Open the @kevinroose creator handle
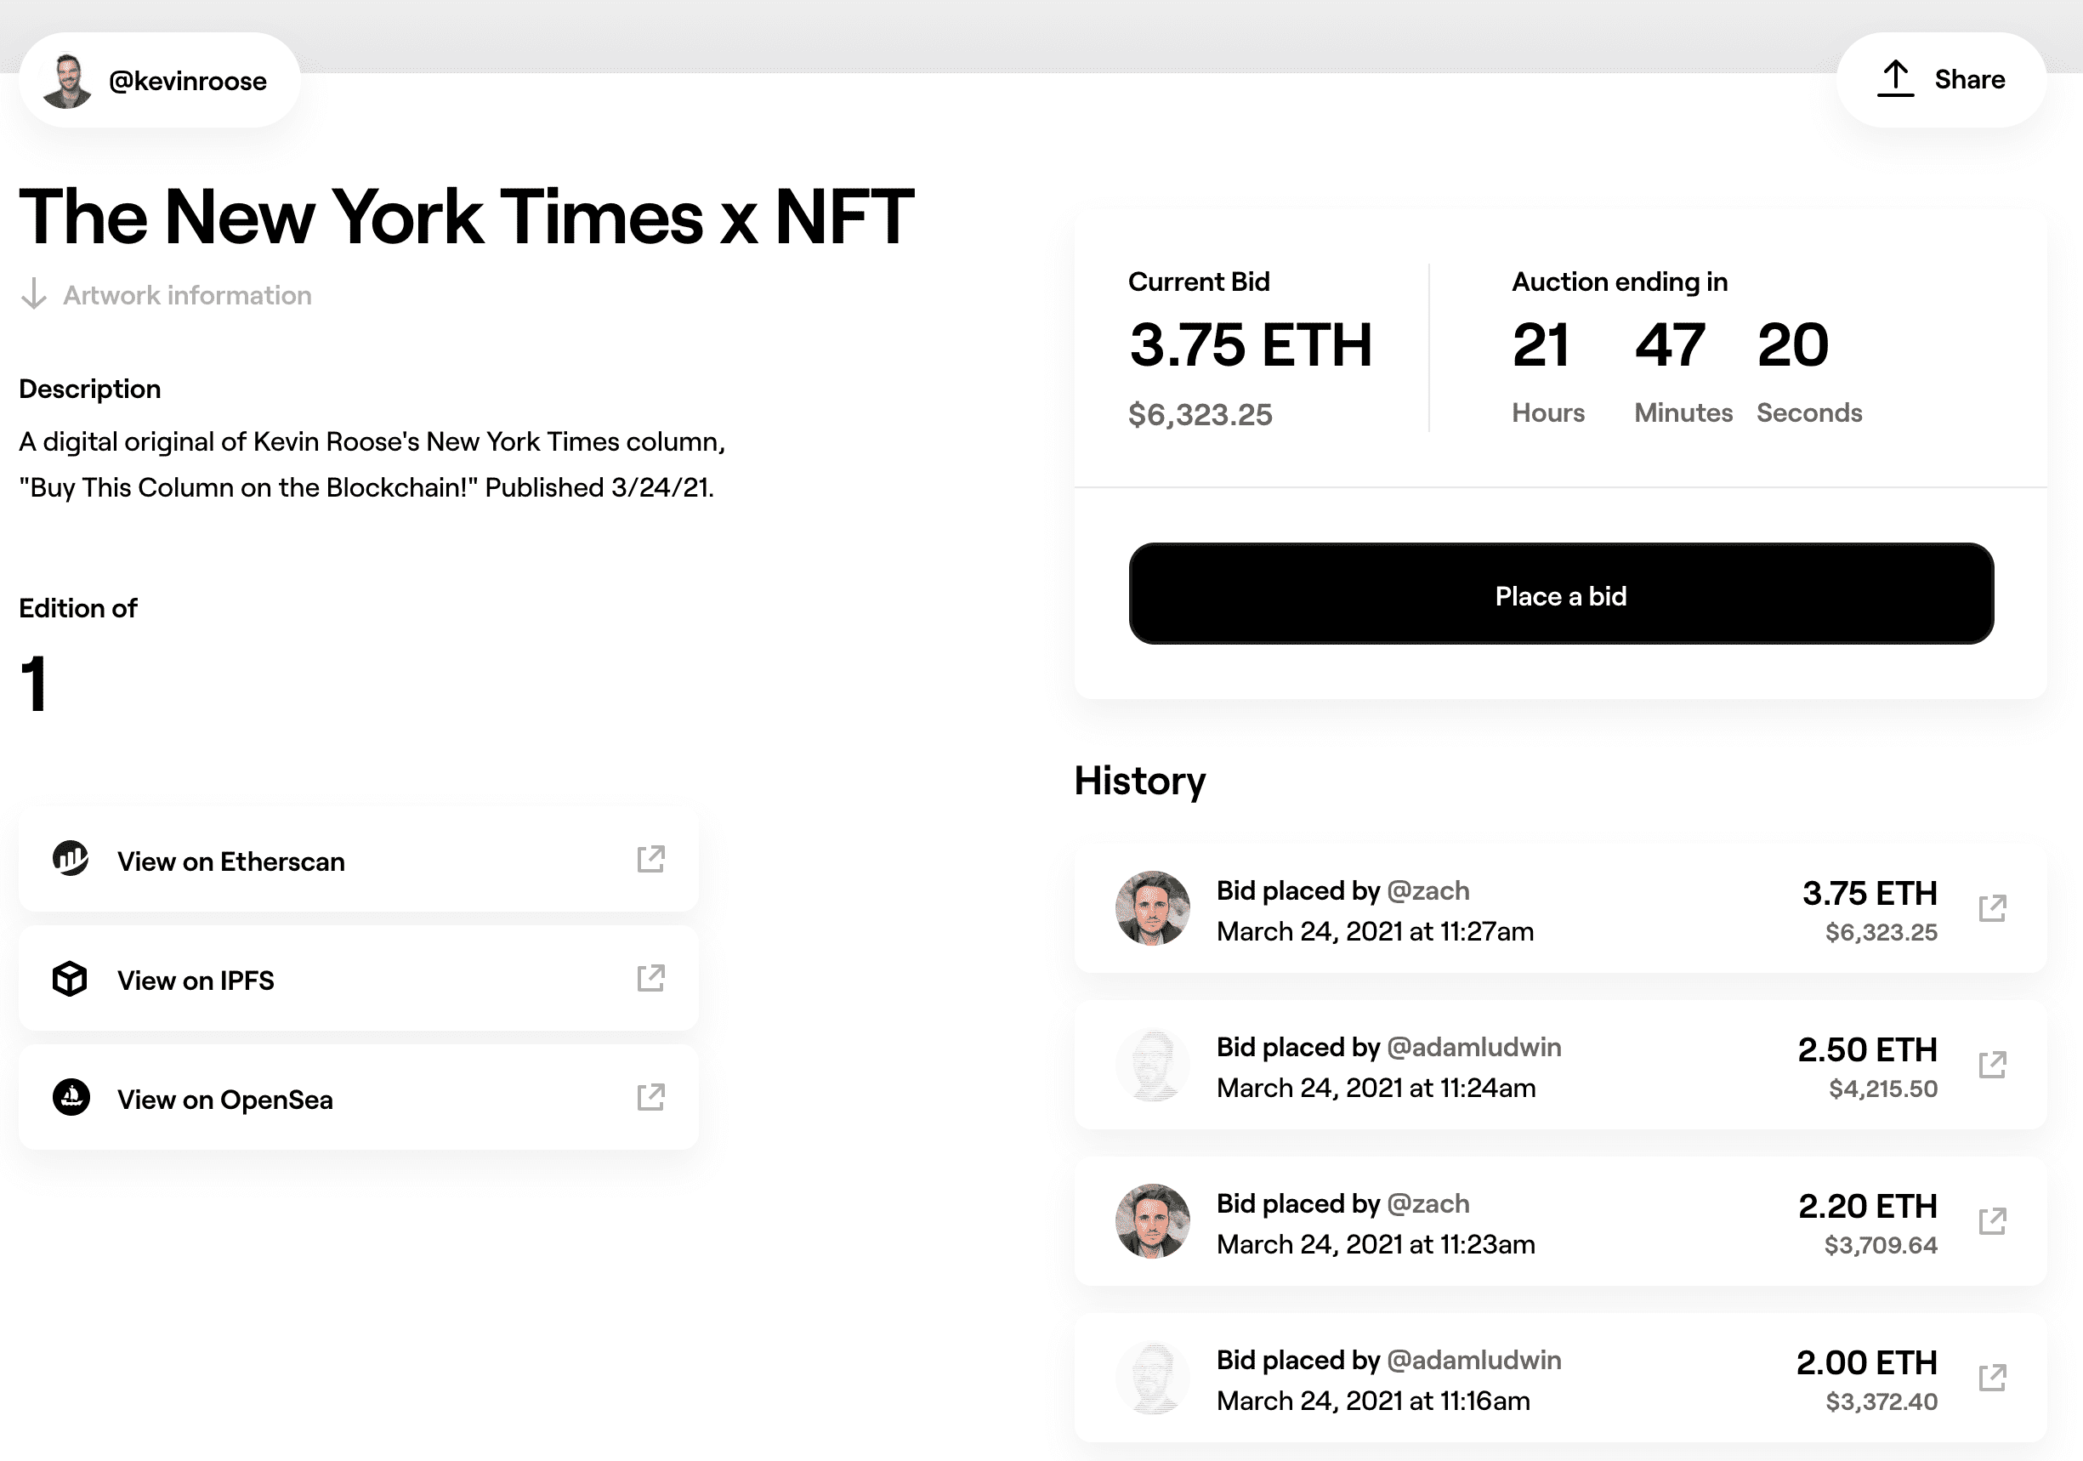Viewport: 2083px width, 1461px height. click(188, 81)
